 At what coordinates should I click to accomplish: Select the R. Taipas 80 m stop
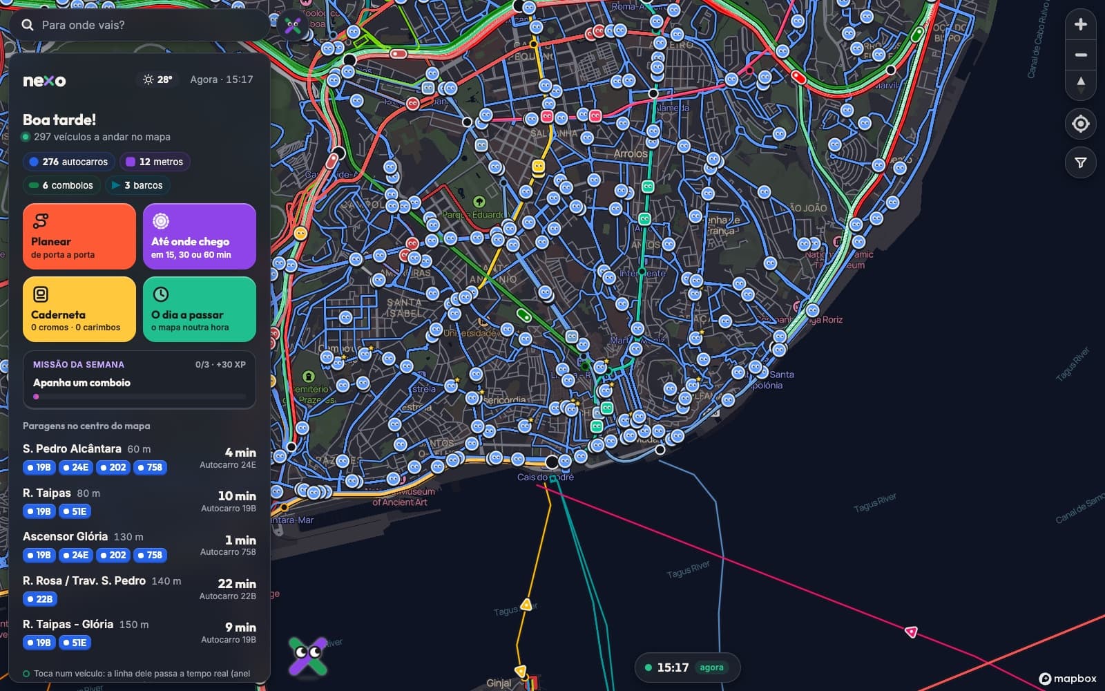140,502
